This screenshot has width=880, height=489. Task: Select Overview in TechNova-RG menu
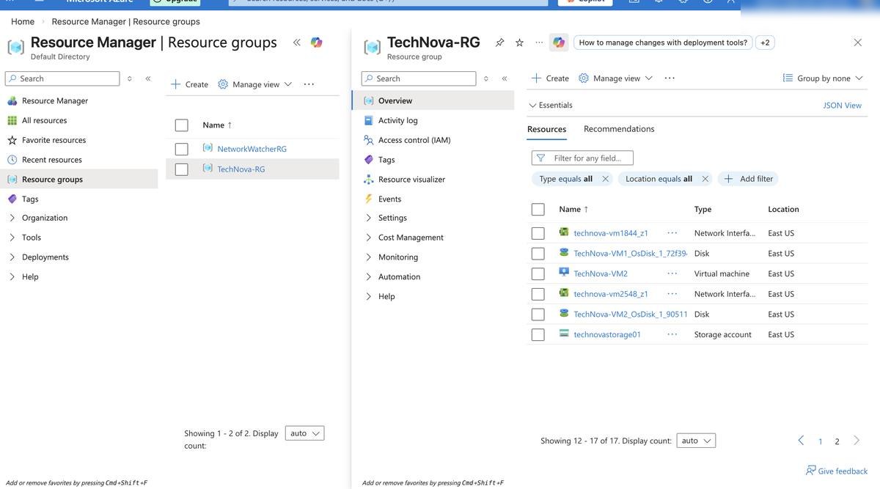point(433,100)
